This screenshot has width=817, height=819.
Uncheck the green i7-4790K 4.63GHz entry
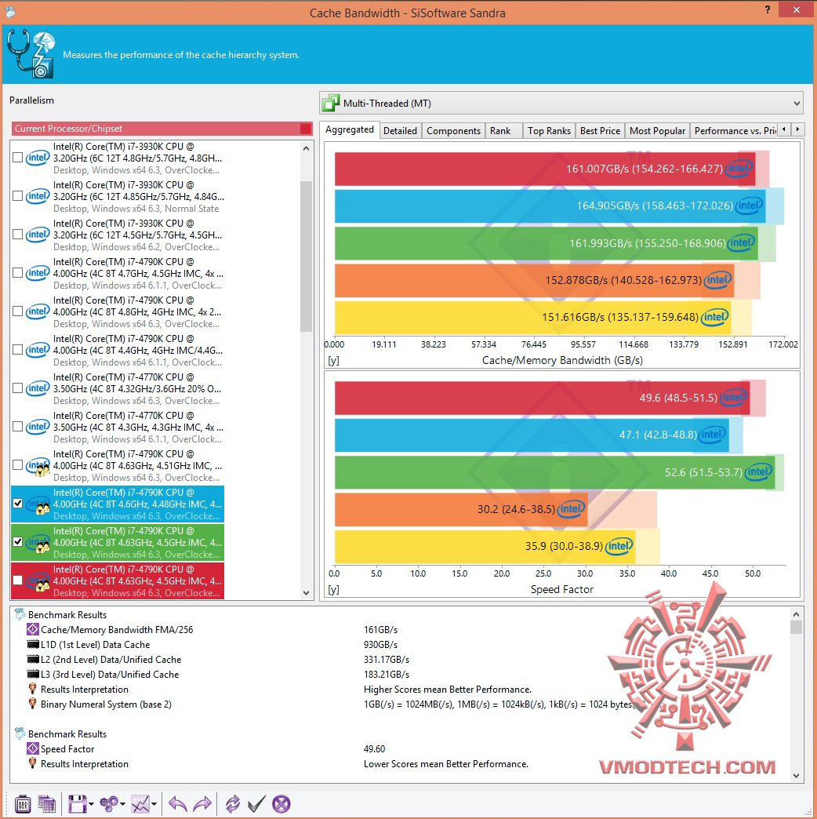pos(18,541)
